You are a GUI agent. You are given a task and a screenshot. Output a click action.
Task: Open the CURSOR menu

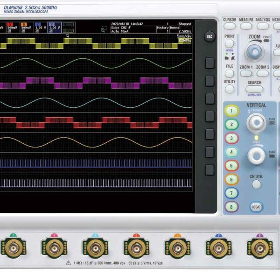tap(230, 26)
